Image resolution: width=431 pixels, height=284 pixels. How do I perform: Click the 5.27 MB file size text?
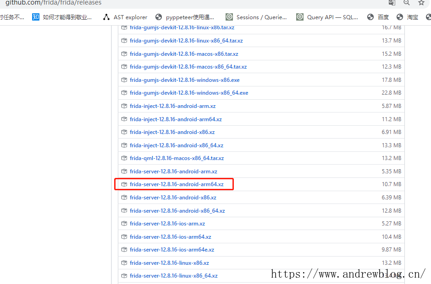click(x=392, y=224)
